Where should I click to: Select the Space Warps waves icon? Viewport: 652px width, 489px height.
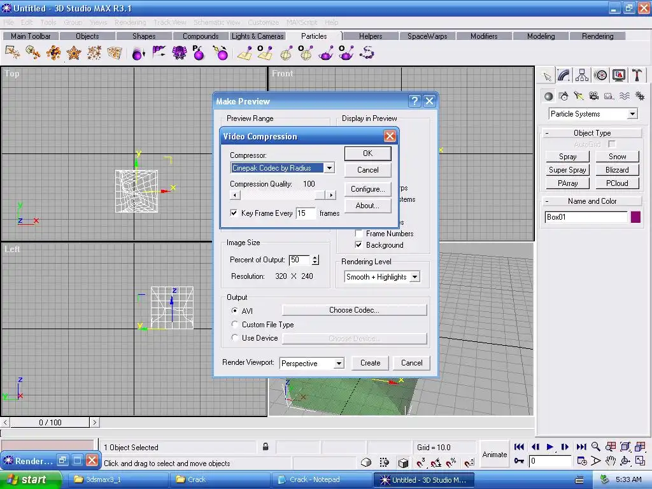pos(624,97)
